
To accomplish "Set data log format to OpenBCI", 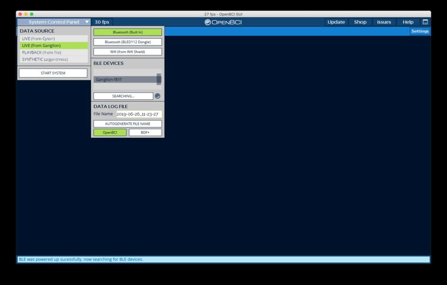I will 110,132.
